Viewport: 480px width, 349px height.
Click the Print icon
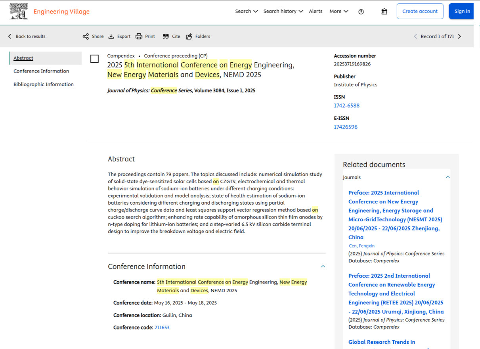139,36
